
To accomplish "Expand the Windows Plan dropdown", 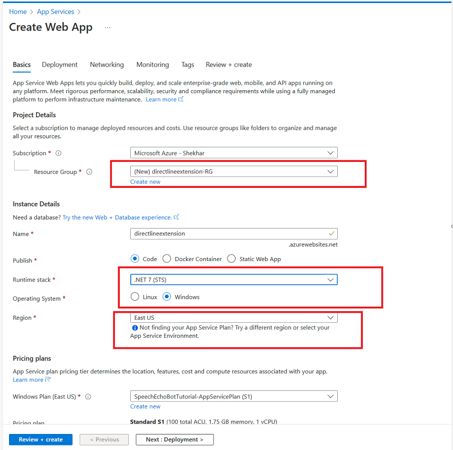I will click(x=330, y=396).
